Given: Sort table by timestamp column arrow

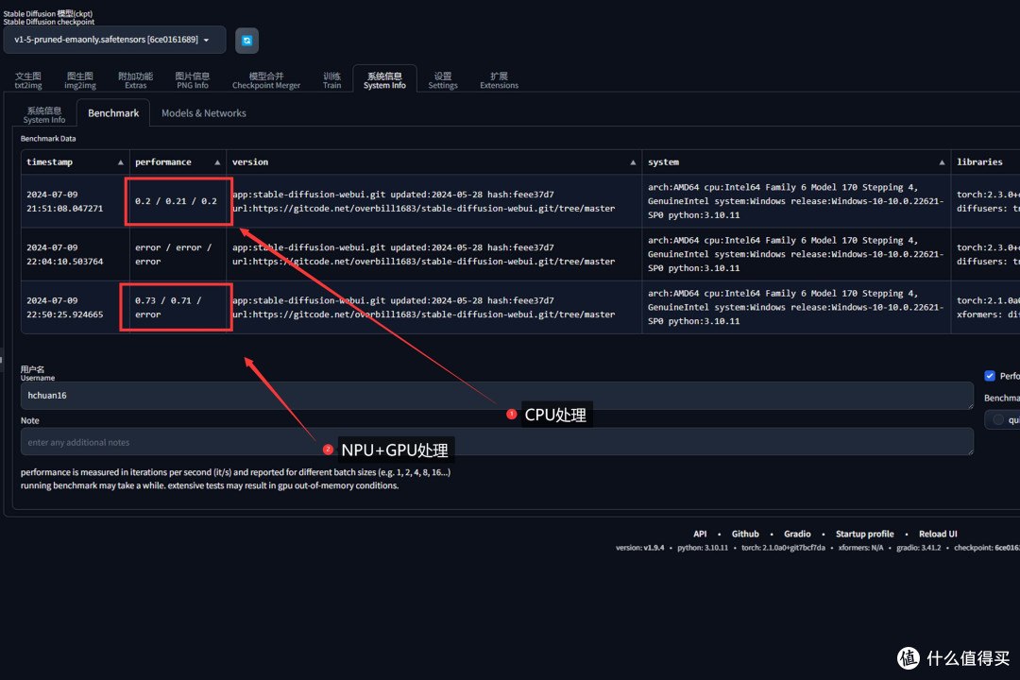Looking at the screenshot, I should pos(120,162).
